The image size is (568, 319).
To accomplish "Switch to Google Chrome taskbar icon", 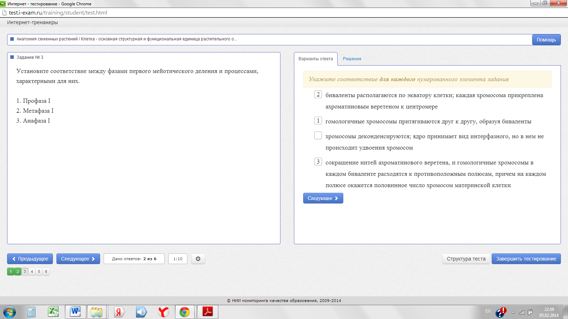I will tap(185, 312).
